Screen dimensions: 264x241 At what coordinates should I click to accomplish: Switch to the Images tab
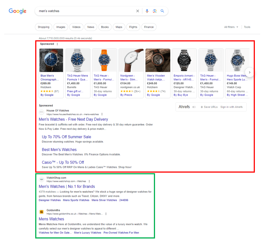[x=61, y=27]
